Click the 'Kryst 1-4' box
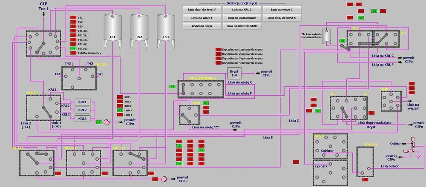This screenshot has width=426, height=187. (x=233, y=73)
